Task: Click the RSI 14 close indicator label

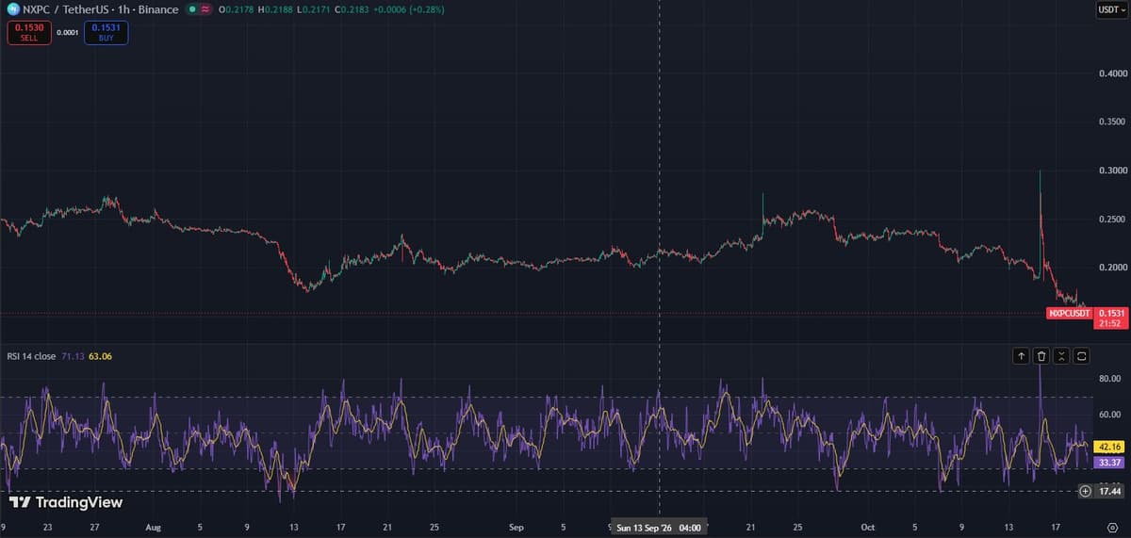Action: [x=31, y=356]
